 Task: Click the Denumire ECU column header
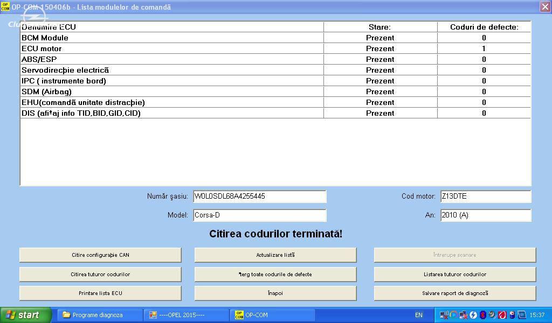click(x=172, y=27)
